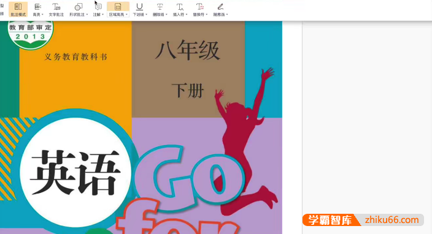432x234 pixels.
Task: Select the 注解 note icon
Action: pos(98,7)
